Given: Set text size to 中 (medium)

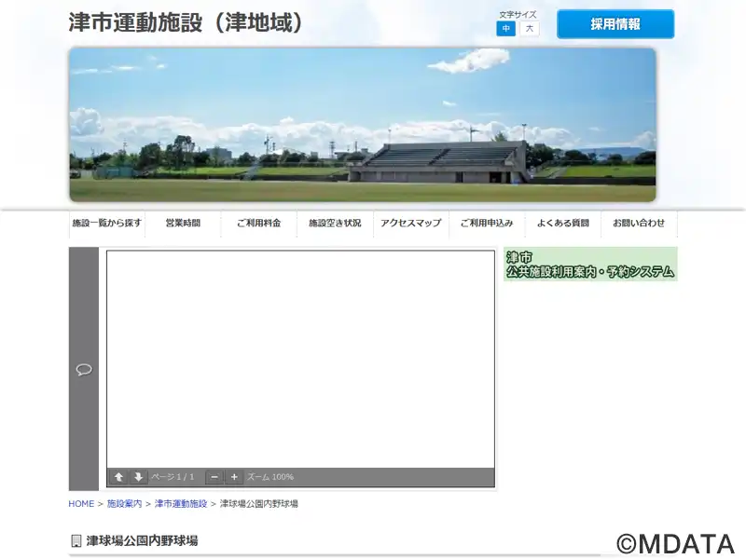Looking at the screenshot, I should click(x=505, y=29).
